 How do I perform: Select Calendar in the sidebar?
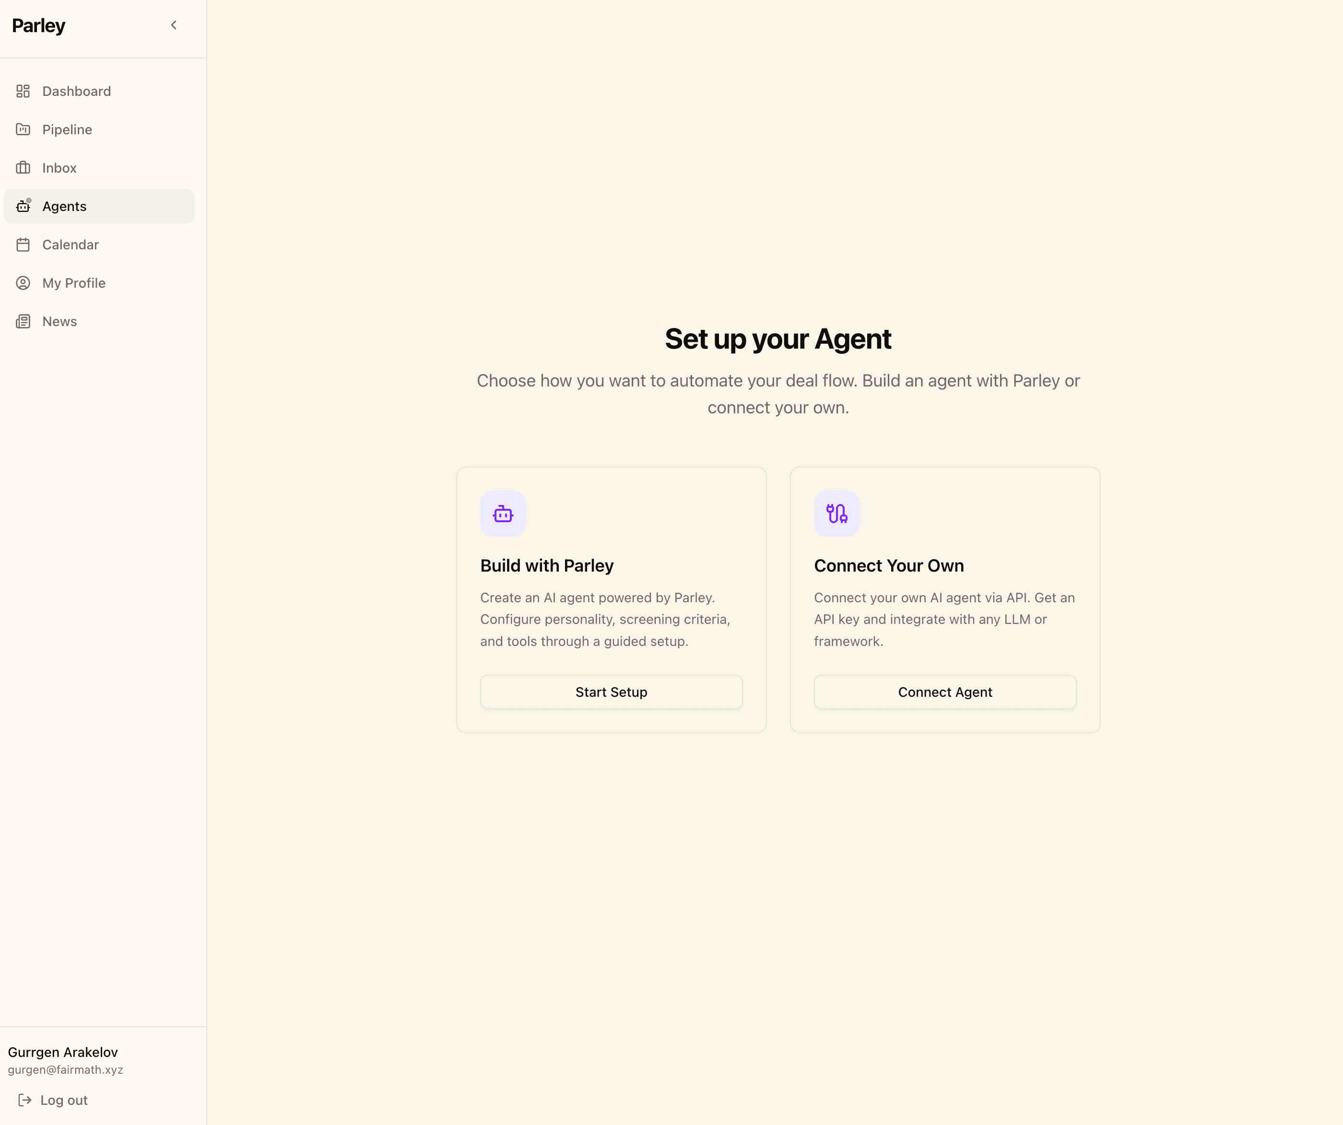(x=71, y=244)
